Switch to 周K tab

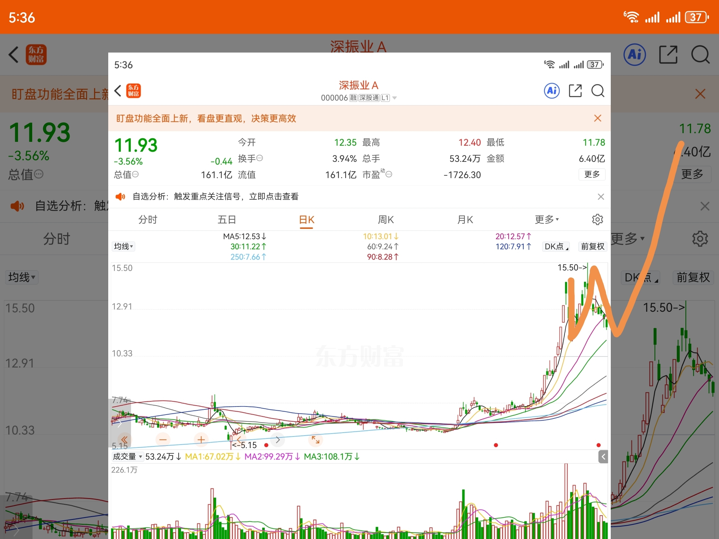386,220
